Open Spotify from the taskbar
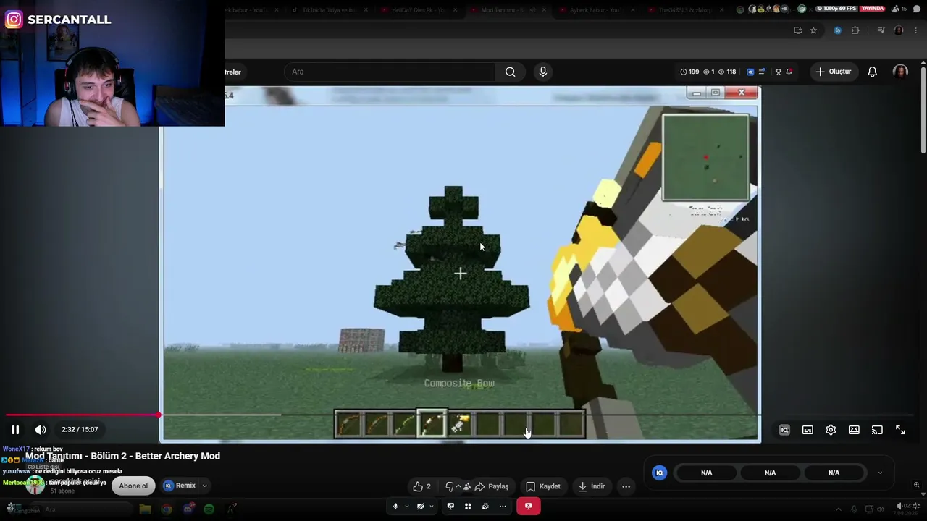Image resolution: width=927 pixels, height=521 pixels. 209,509
